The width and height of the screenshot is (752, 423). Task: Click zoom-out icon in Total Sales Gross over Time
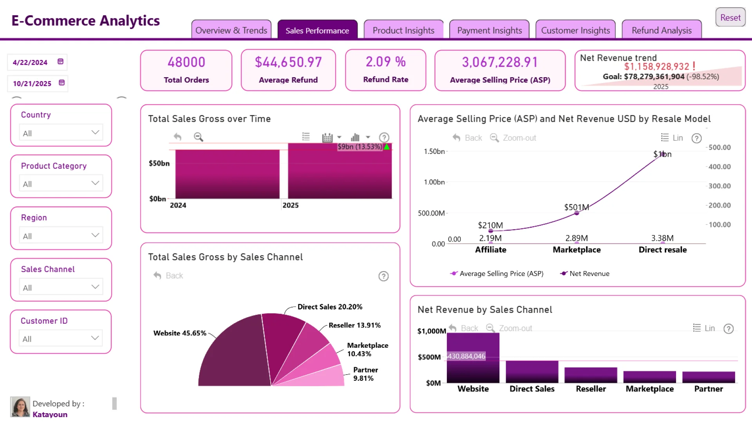click(x=199, y=137)
